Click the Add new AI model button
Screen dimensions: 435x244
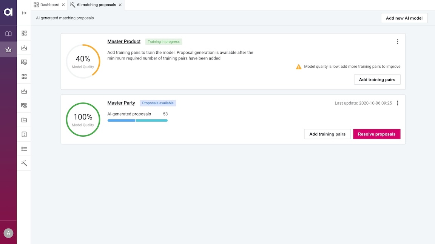tap(404, 18)
